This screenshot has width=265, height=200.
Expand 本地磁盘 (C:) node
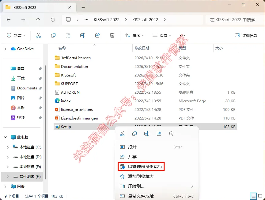coord(8,147)
